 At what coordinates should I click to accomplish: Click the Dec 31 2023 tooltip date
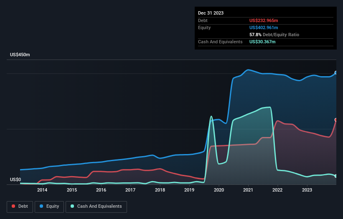211,13
